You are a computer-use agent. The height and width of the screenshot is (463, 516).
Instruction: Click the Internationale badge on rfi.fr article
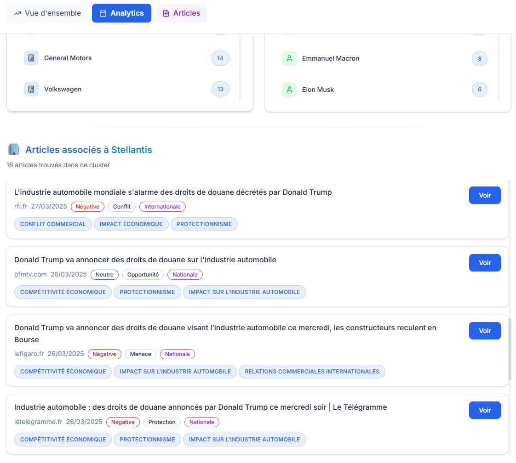tap(162, 207)
